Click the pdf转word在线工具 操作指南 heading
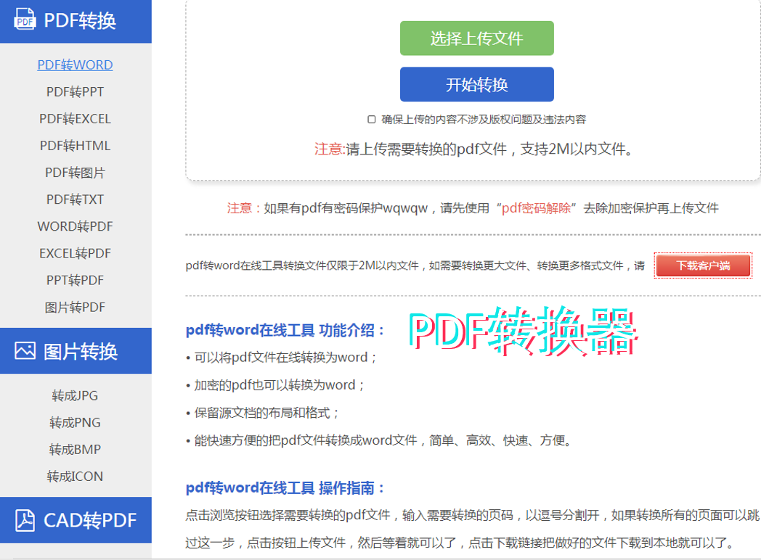Screen dimensions: 761x560 pos(285,487)
